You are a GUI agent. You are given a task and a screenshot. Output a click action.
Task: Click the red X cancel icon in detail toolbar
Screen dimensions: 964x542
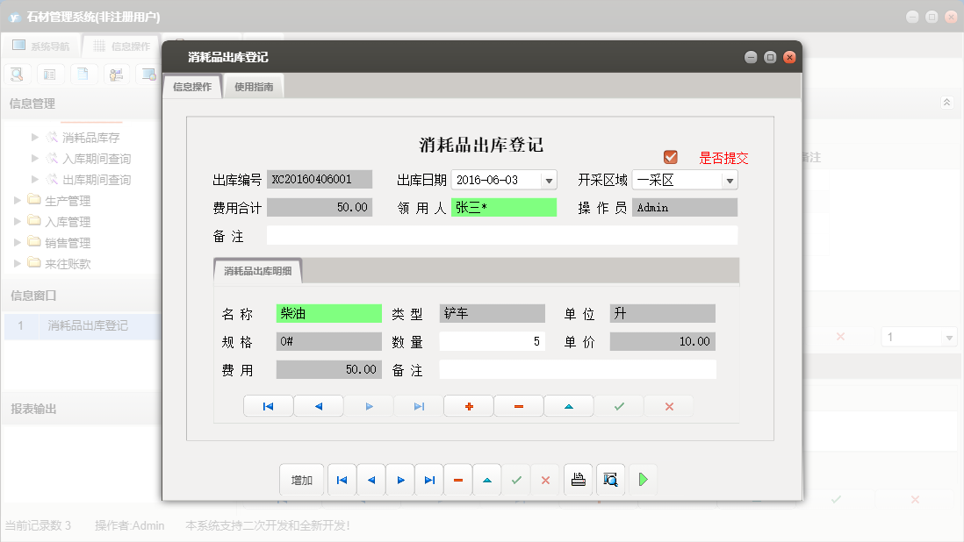[x=668, y=405]
